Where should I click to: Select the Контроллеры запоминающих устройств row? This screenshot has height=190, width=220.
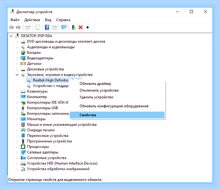click(48, 113)
